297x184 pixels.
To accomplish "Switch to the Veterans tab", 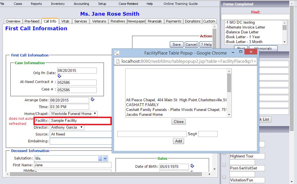I will pyautogui.click(x=99, y=21).
